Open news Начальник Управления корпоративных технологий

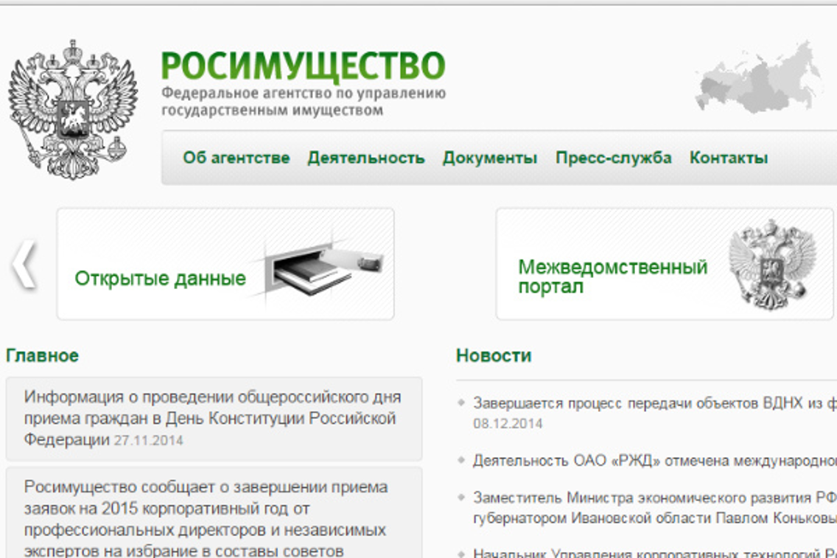[x=654, y=553]
